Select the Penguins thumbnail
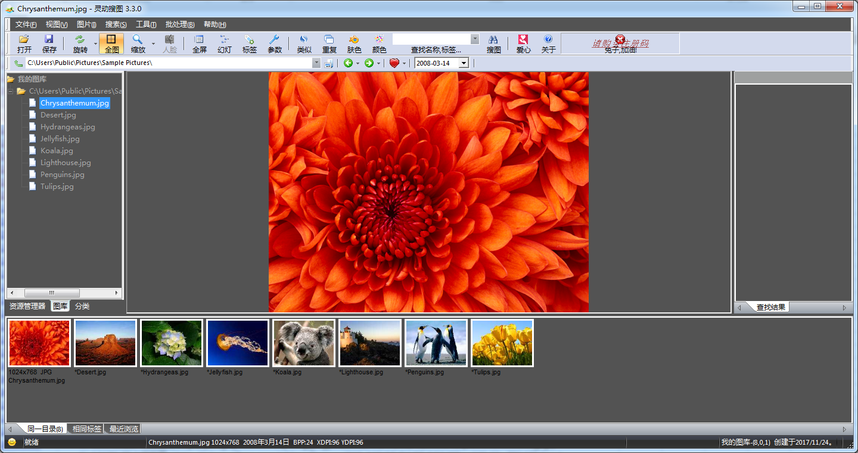This screenshot has width=858, height=453. [x=436, y=343]
